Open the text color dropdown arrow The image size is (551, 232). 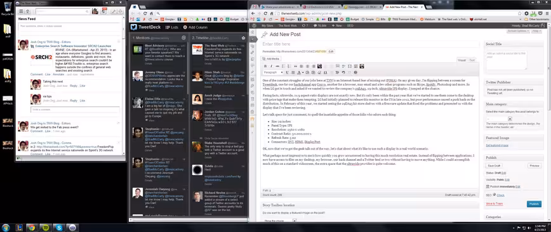(303, 72)
